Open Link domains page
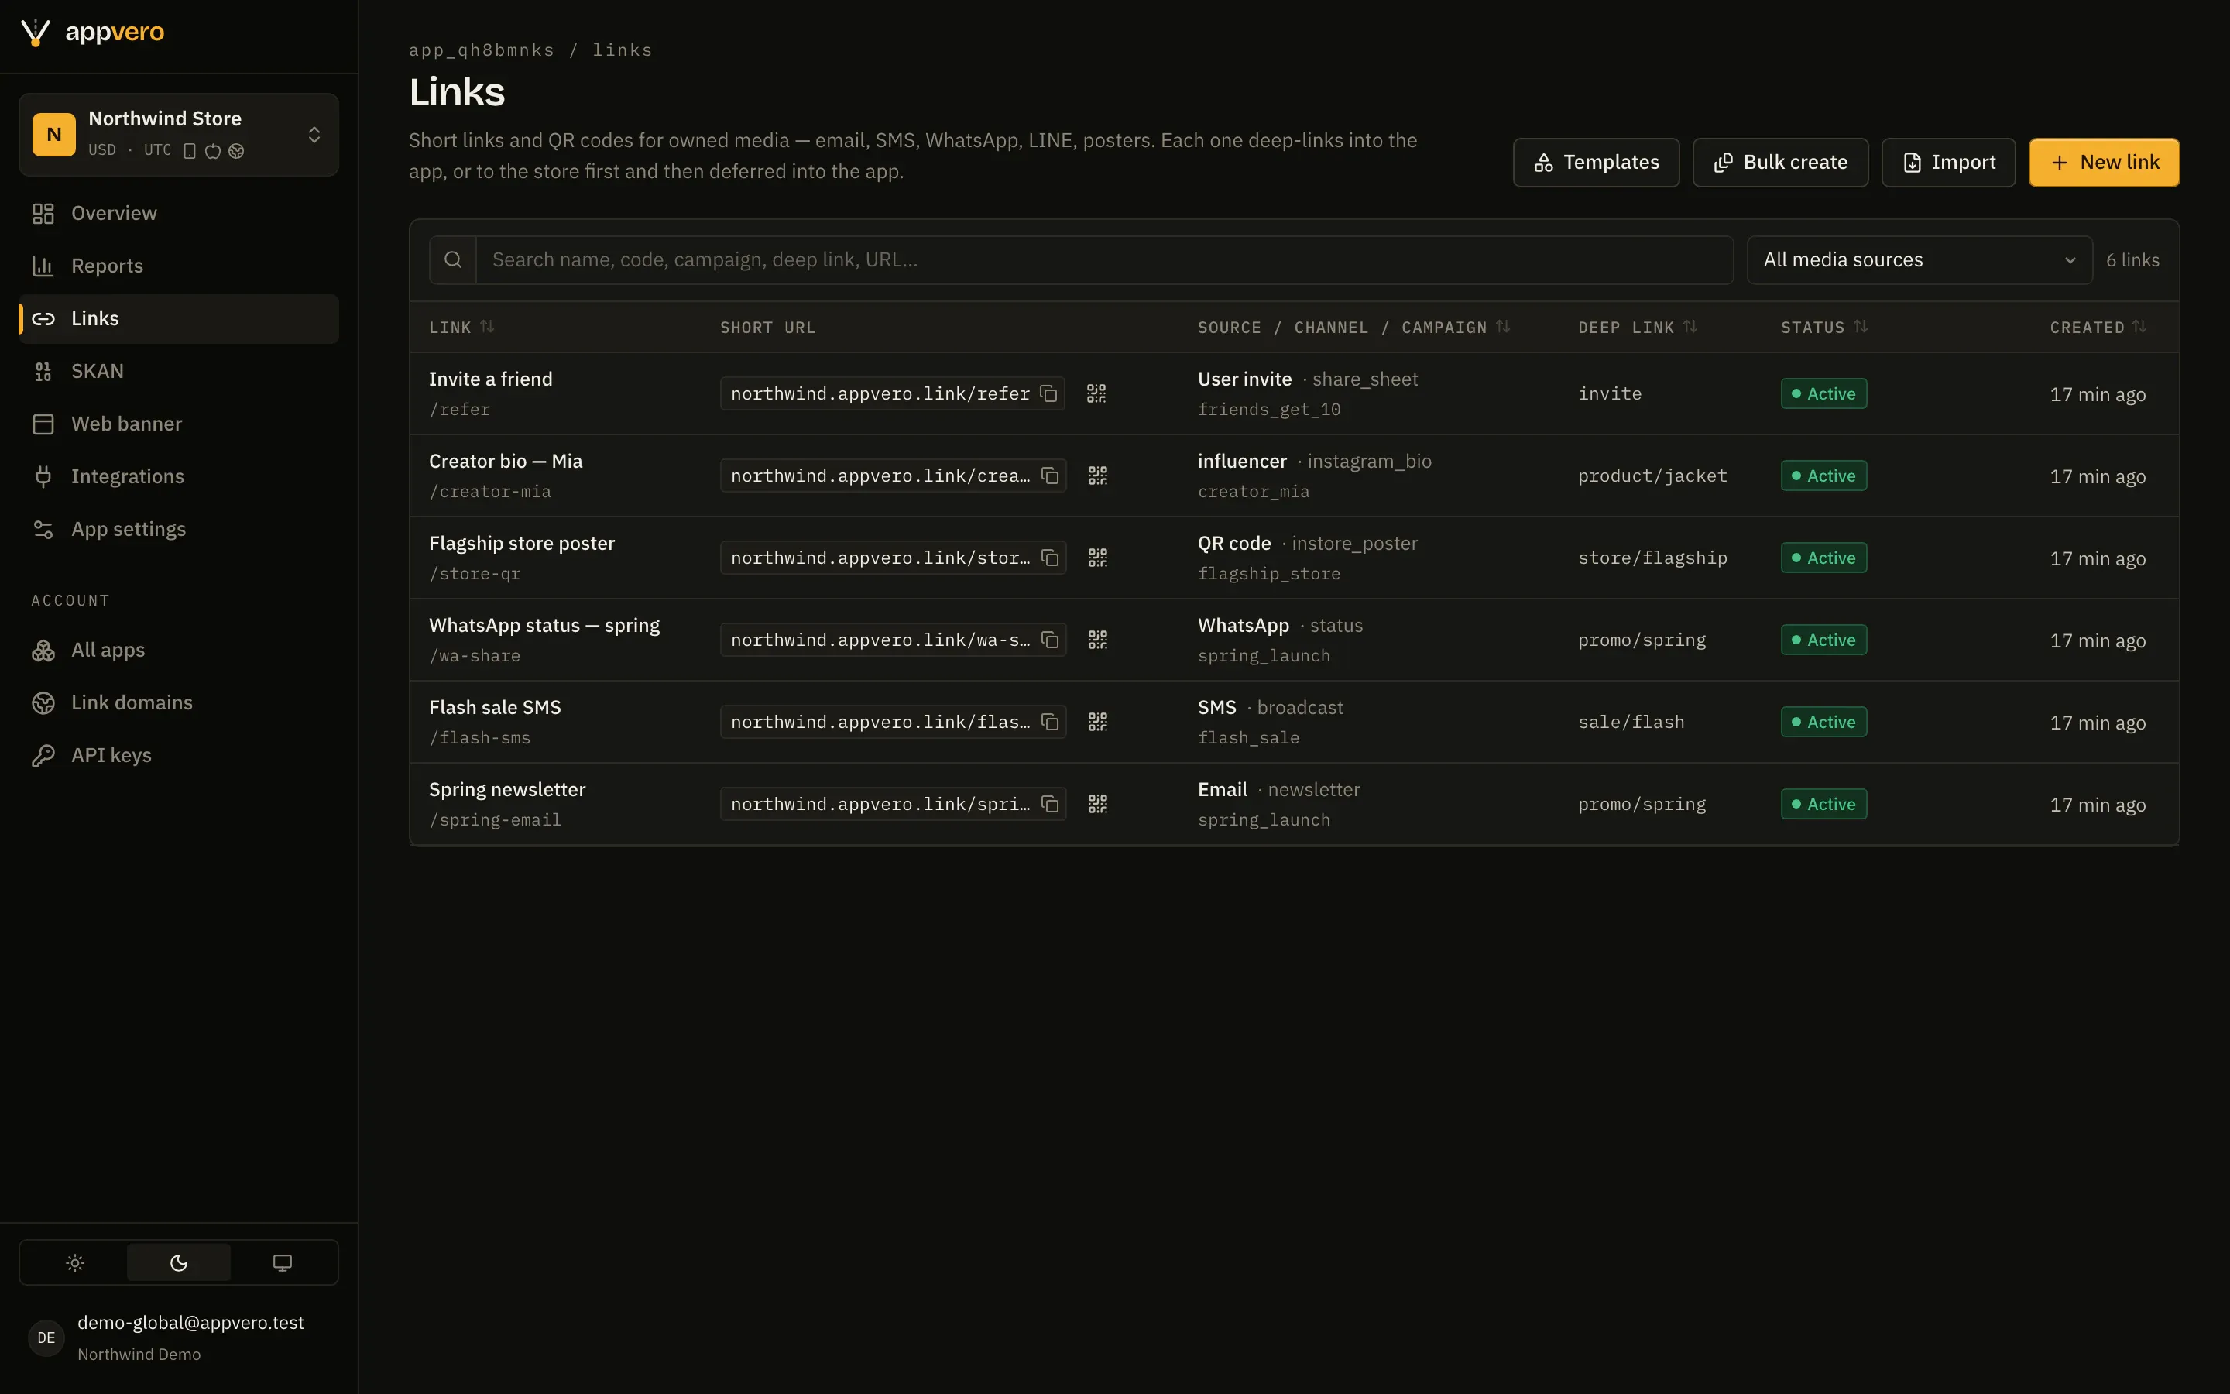2230x1394 pixels. point(179,702)
